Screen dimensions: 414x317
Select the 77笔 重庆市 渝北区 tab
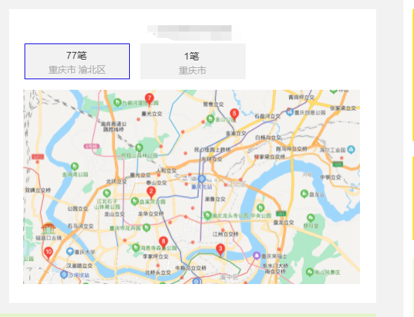[x=77, y=61]
